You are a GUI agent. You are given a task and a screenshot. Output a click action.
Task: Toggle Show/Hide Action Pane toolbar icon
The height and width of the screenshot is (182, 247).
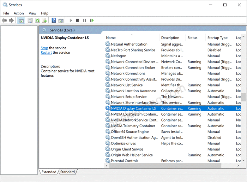click(61, 20)
